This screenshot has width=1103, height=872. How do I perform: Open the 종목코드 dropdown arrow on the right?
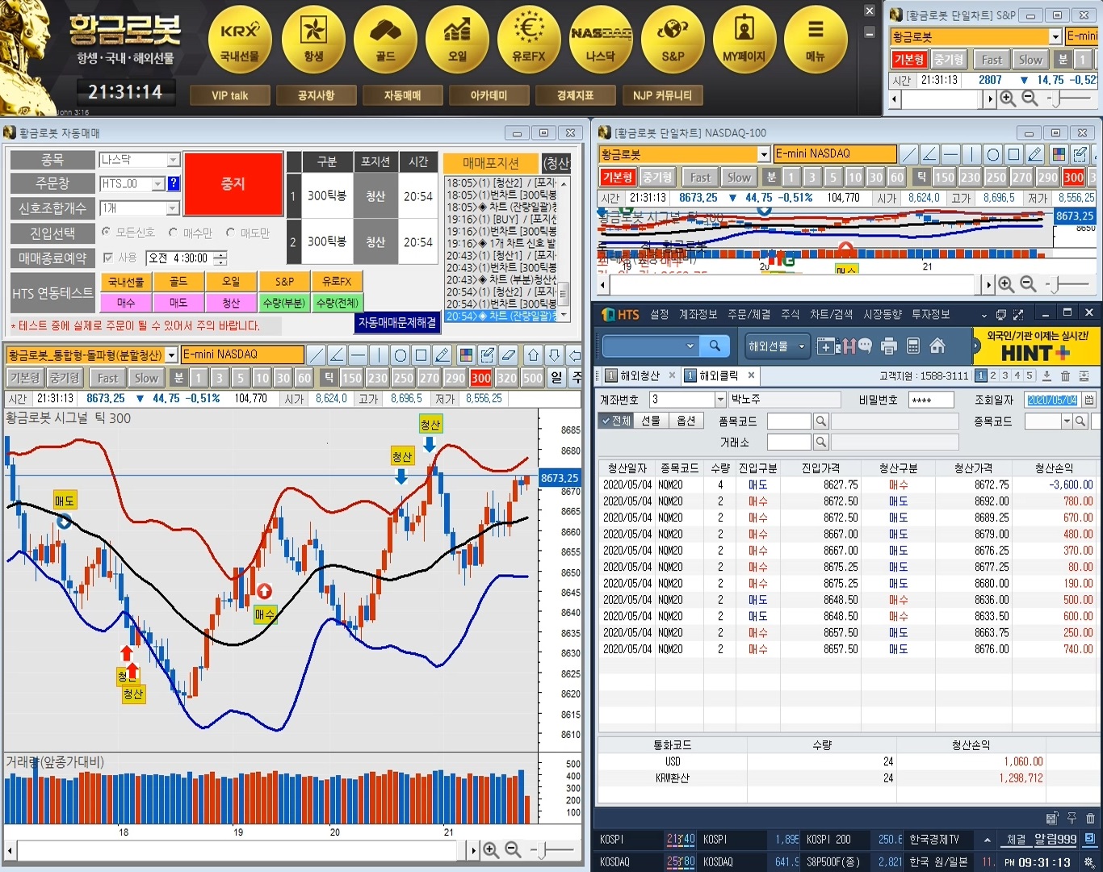click(x=1067, y=421)
